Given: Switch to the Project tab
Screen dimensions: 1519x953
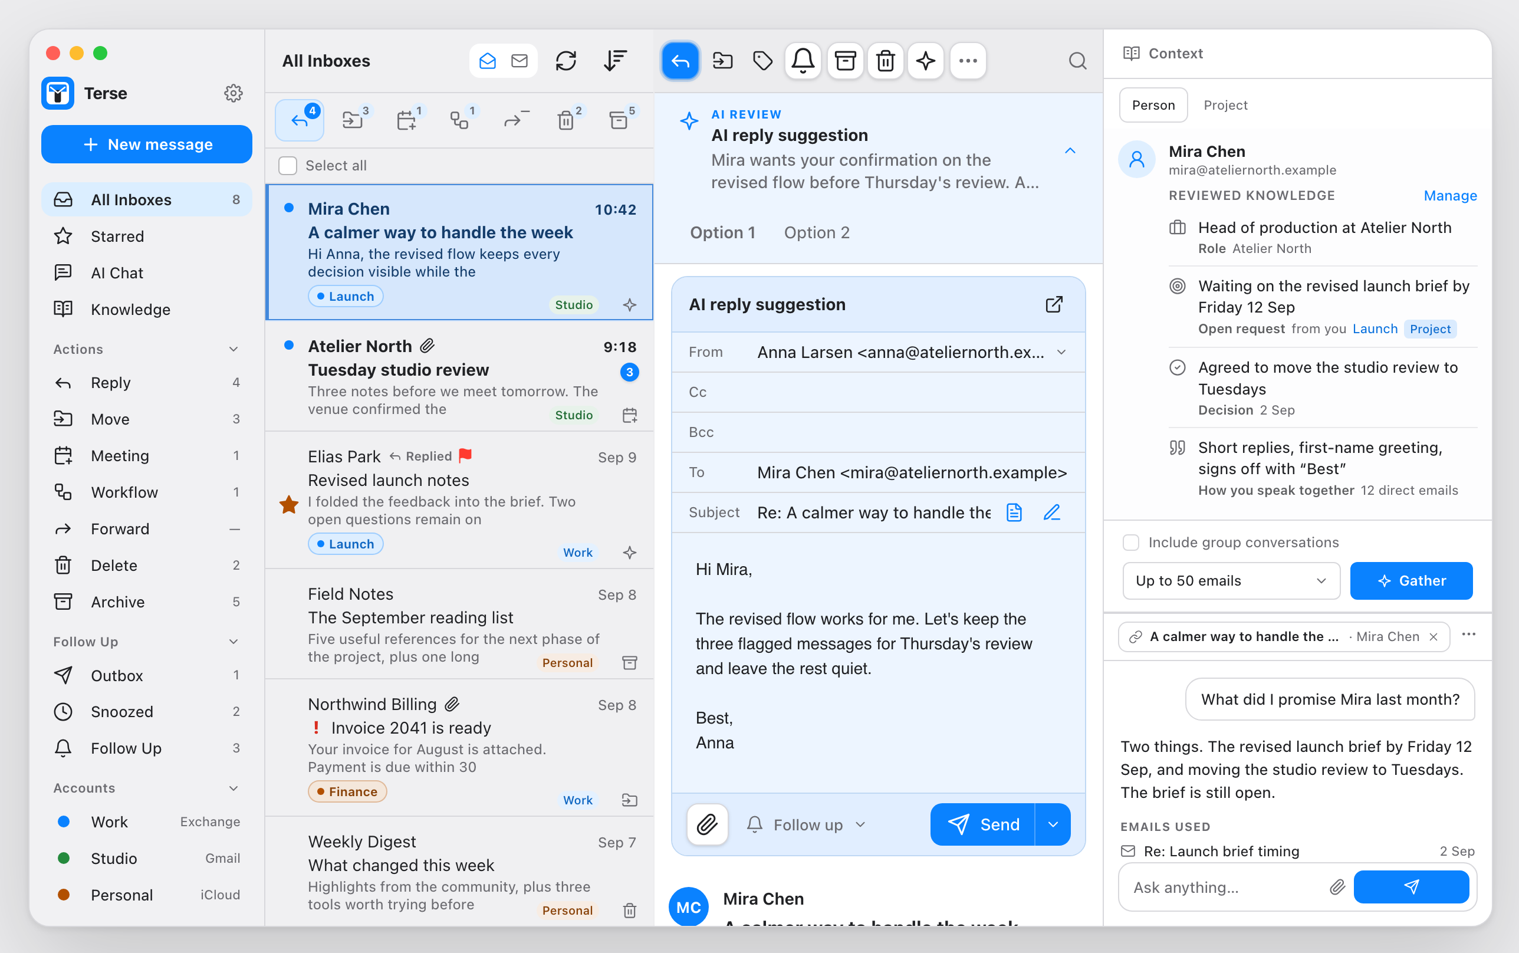Looking at the screenshot, I should [1225, 105].
